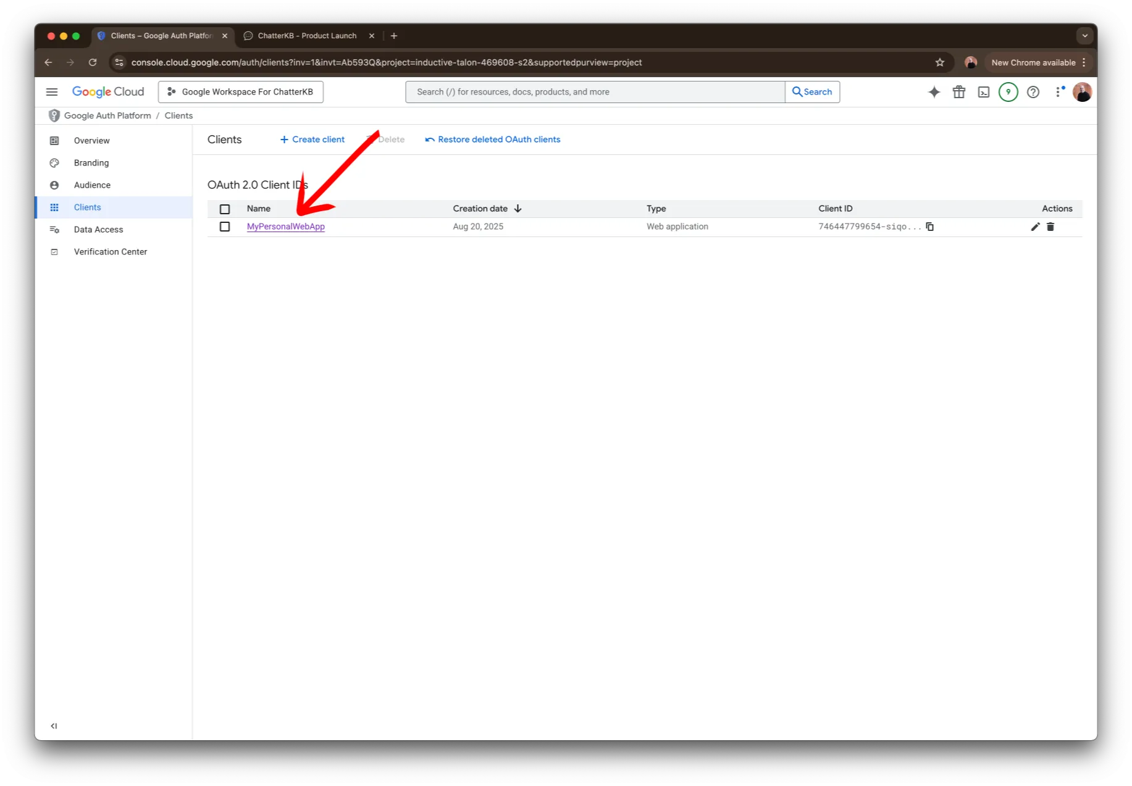Open the free trial gift icon
This screenshot has width=1132, height=786.
click(x=958, y=92)
